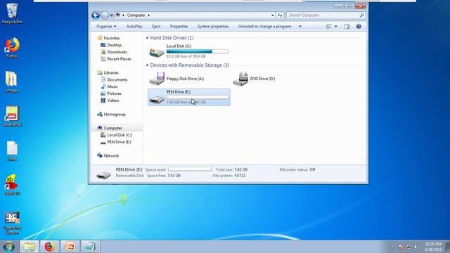The width and height of the screenshot is (450, 253).
Task: Click the Refresh button beside address bar
Action: [280, 15]
